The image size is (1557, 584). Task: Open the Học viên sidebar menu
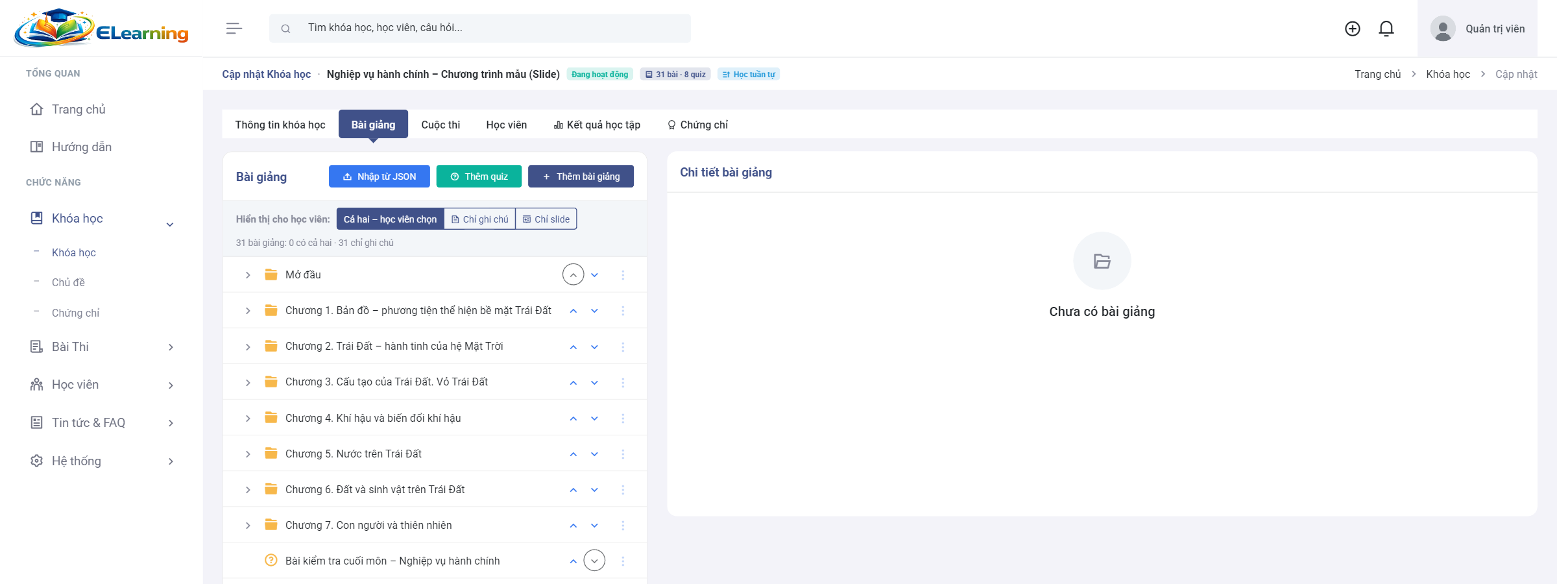click(101, 385)
